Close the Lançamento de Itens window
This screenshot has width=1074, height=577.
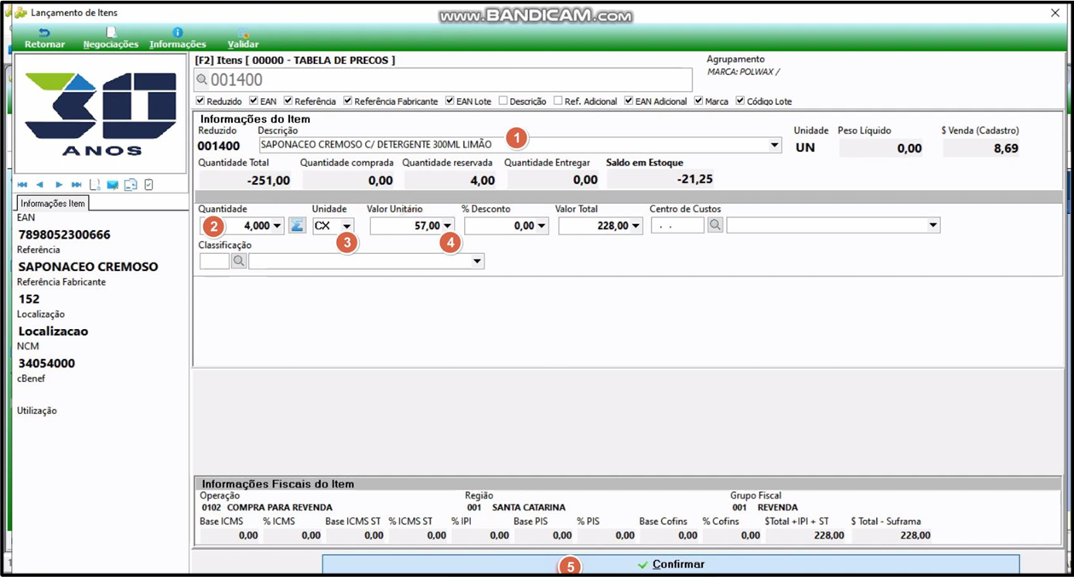(1055, 13)
